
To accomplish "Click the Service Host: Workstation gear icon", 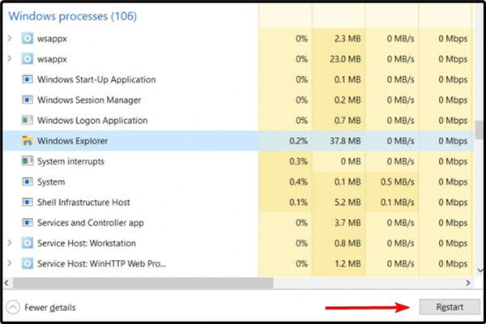I will click(27, 243).
